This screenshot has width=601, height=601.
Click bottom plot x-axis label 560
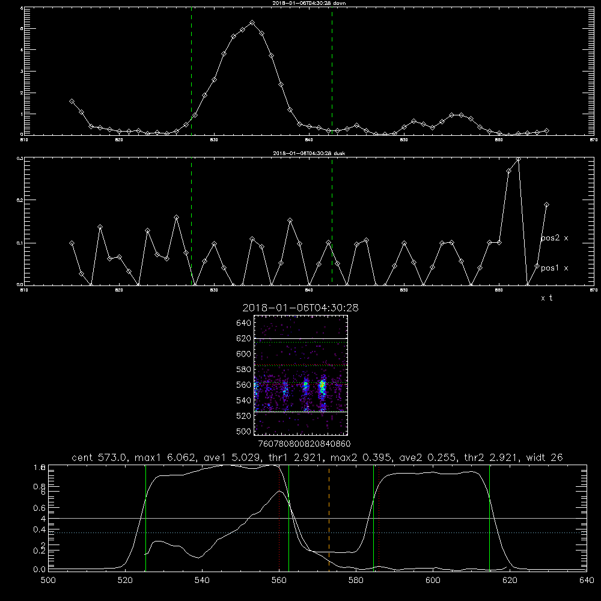click(x=279, y=581)
